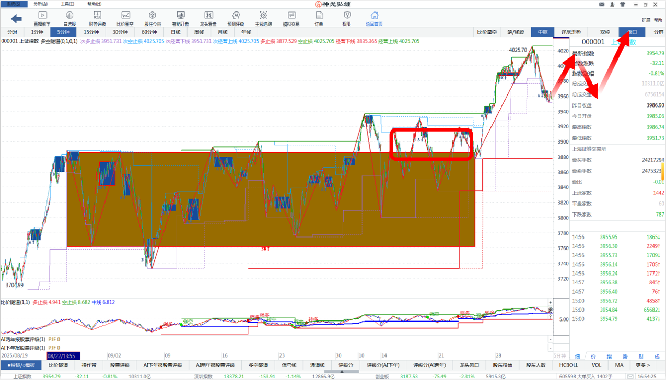Open 预测评级 AI prediction
The width and height of the screenshot is (666, 380).
click(x=236, y=19)
